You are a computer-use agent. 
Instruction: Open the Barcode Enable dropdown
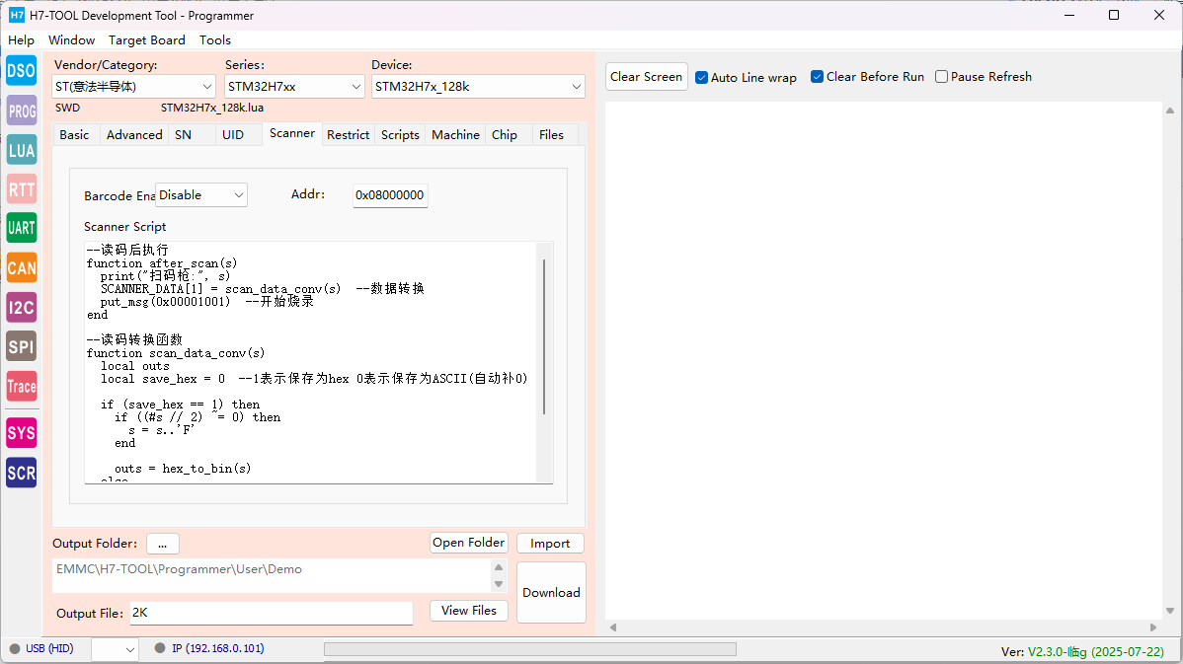point(201,195)
